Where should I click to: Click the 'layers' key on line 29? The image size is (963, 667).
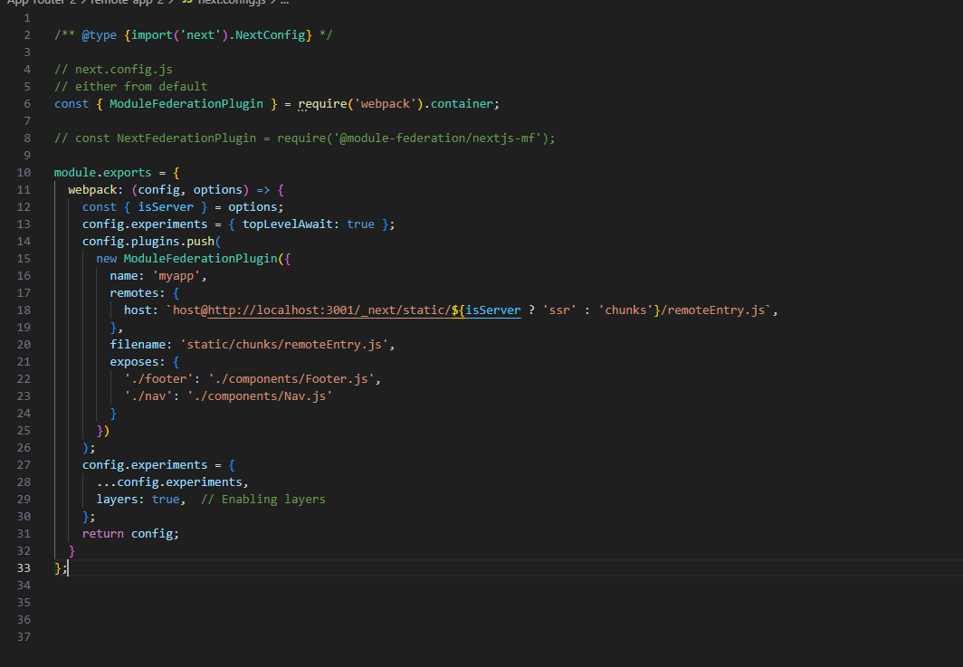pos(117,500)
